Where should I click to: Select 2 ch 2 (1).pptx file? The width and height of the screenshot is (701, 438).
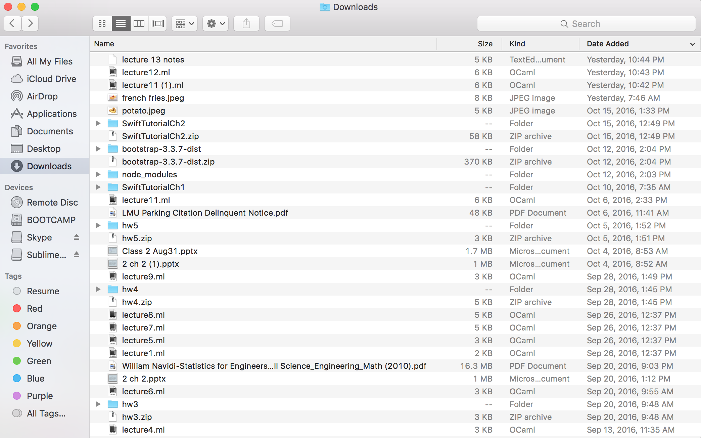(395, 264)
